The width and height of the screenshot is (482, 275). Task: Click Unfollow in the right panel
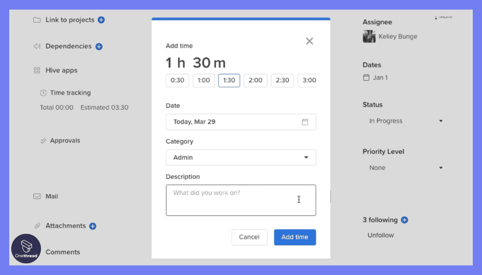[380, 235]
